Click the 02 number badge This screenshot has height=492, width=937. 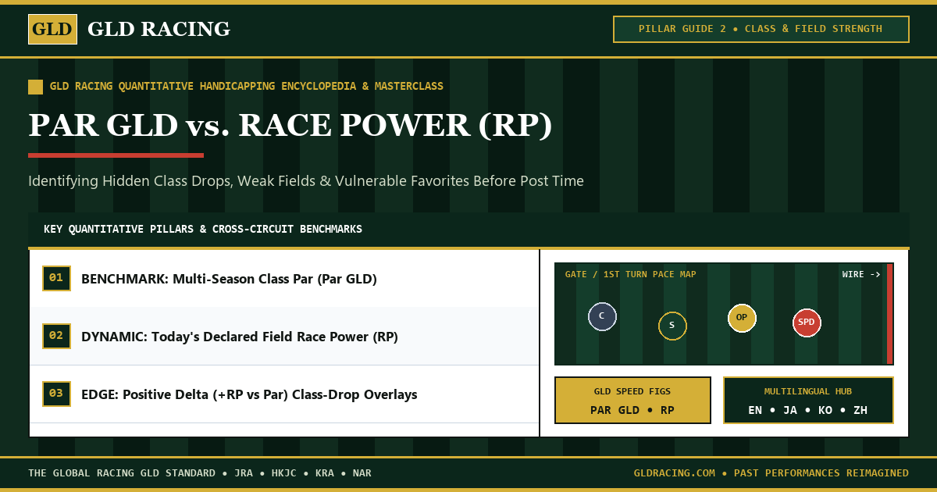(x=56, y=336)
